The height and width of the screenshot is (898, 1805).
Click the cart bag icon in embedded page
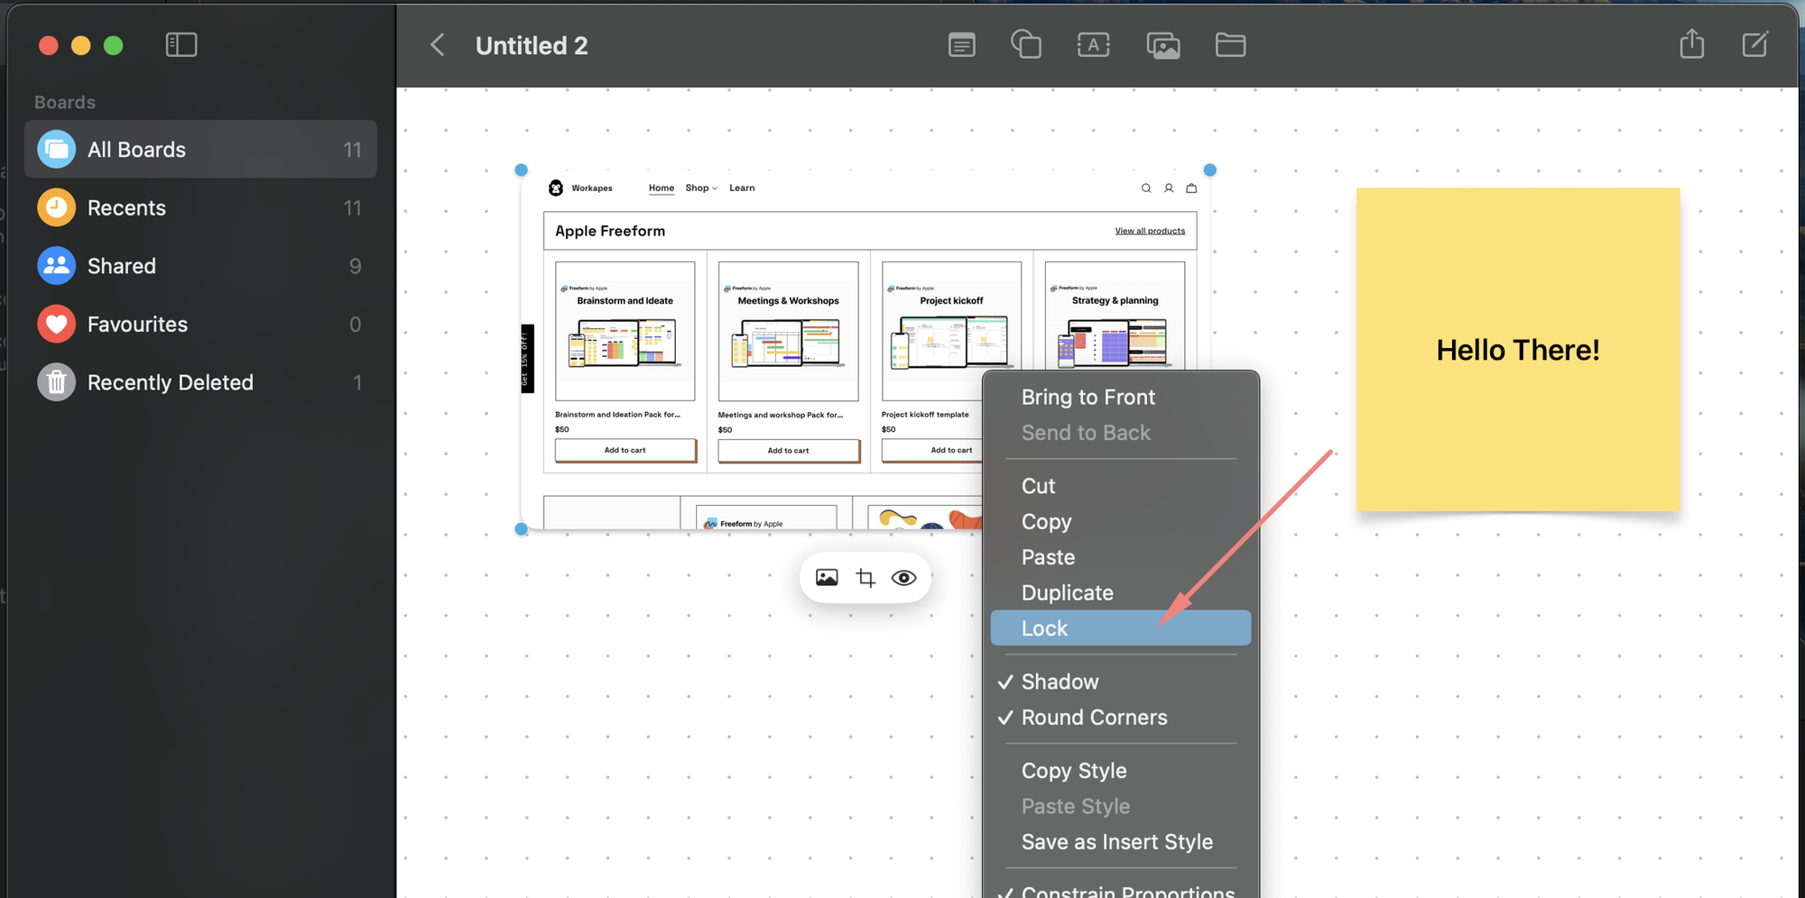[1191, 188]
